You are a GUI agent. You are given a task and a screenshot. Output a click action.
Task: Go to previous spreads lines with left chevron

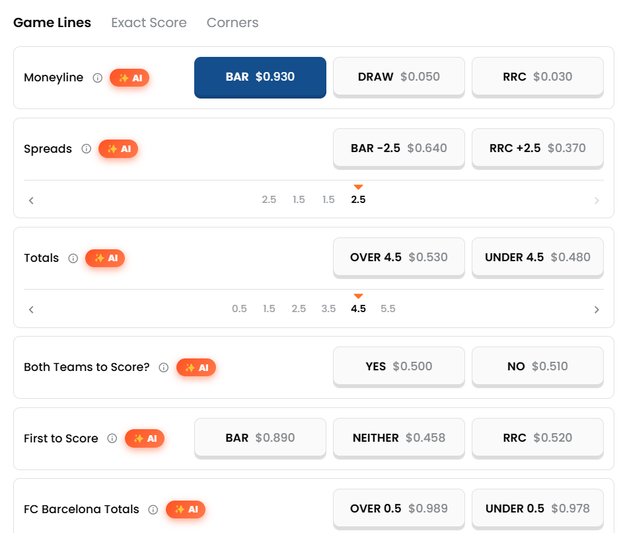[31, 200]
